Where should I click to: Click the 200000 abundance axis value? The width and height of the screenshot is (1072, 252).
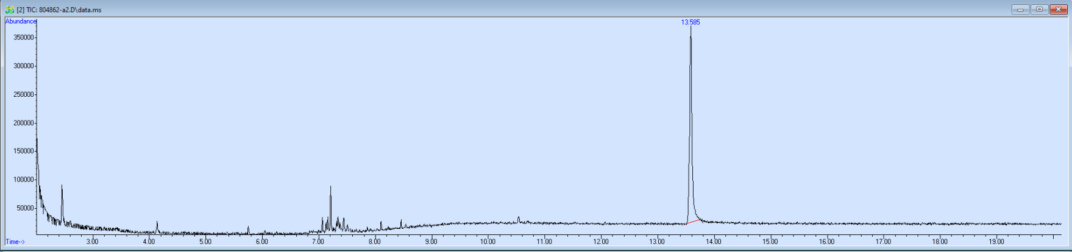(x=24, y=123)
